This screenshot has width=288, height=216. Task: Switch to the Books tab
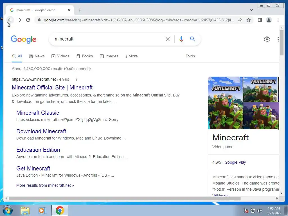[84, 56]
